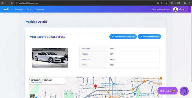Click the install app icon in address bar
This screenshot has height=98, width=192.
(158, 3)
